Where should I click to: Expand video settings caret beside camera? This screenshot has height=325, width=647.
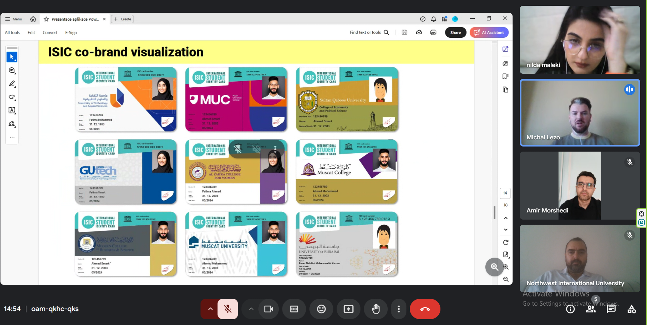(x=251, y=309)
